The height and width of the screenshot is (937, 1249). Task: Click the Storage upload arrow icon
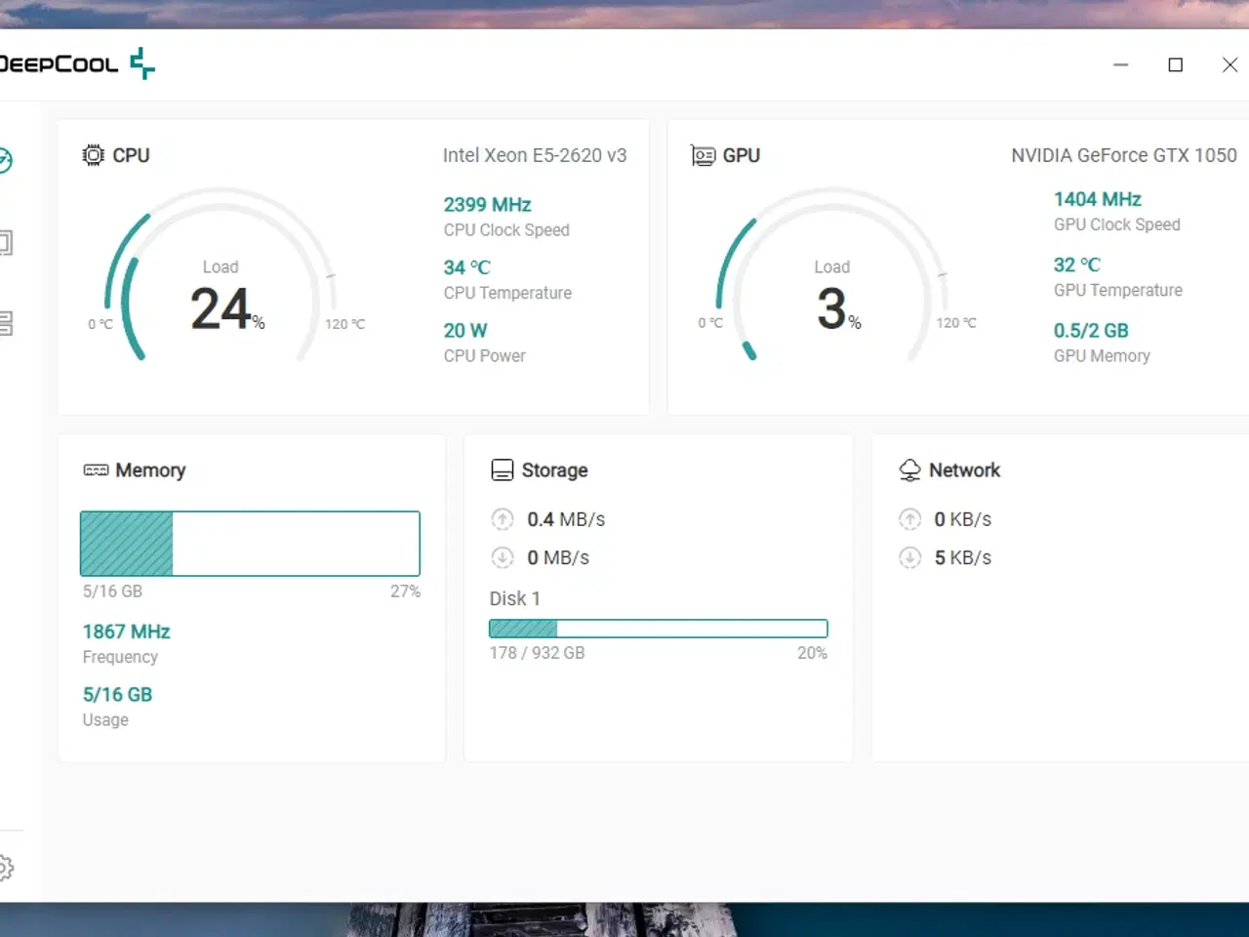point(503,519)
